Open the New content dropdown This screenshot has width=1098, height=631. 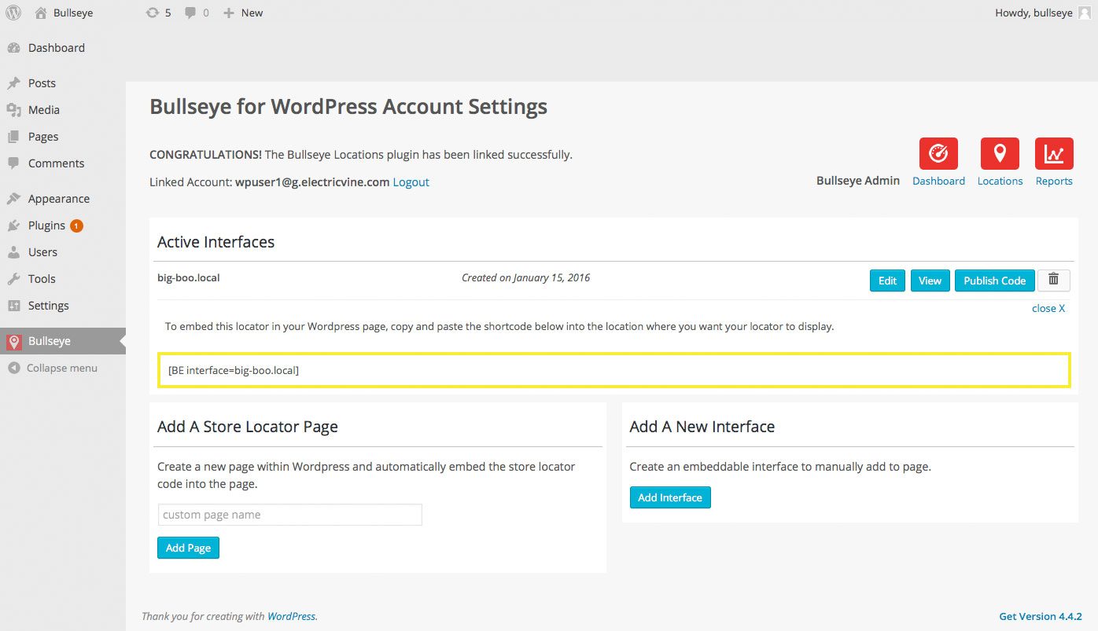243,13
